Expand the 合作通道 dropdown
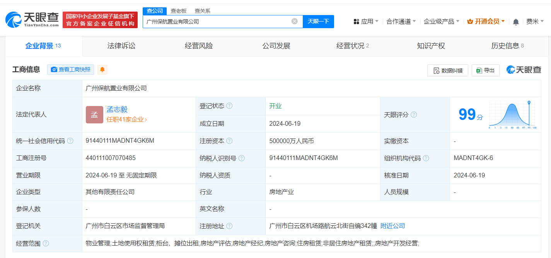This screenshot has height=258, width=551. click(401, 22)
